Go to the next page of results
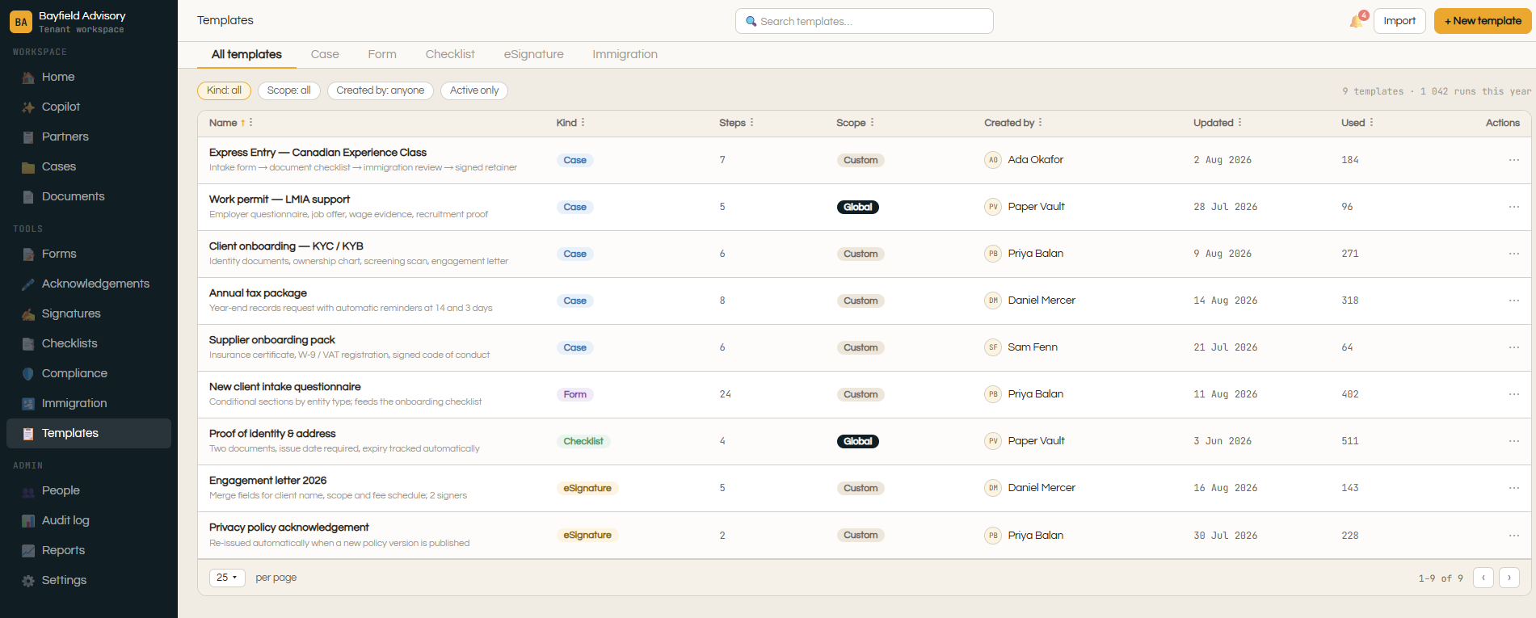Image resolution: width=1536 pixels, height=618 pixels. [1509, 578]
